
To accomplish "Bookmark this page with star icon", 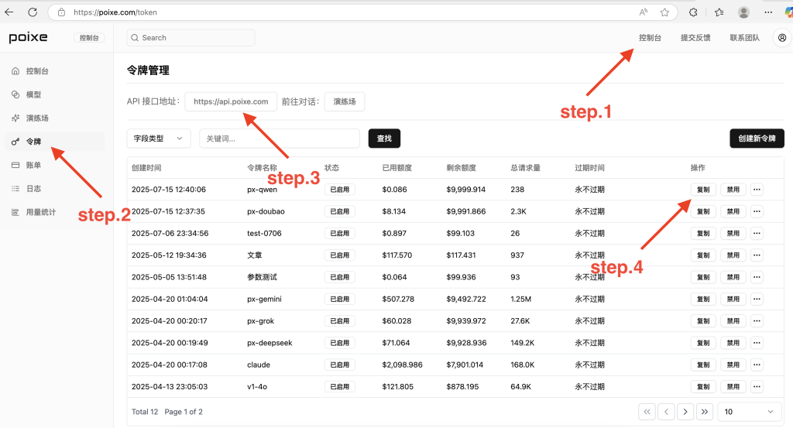I will pos(664,12).
